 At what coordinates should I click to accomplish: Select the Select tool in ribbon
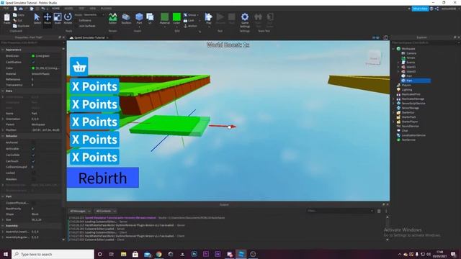37,19
